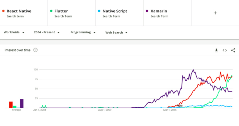Download the interest over time chart data

(x=216, y=50)
